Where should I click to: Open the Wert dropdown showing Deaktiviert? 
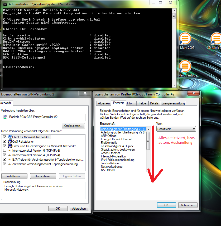click(x=176, y=129)
